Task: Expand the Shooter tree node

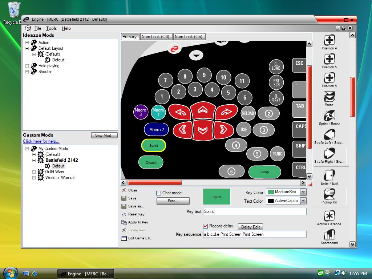Action: click(27, 72)
